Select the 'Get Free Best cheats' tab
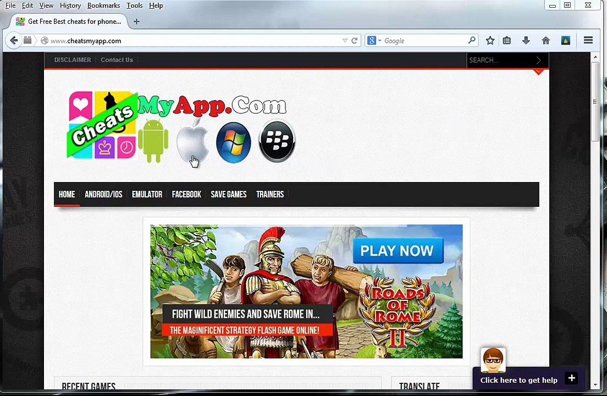This screenshot has width=607, height=396. (x=68, y=21)
